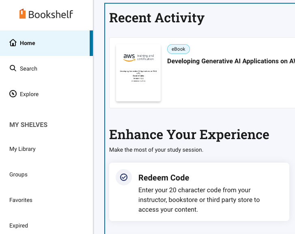
Task: Open the Favorites shelf
Action: (21, 200)
